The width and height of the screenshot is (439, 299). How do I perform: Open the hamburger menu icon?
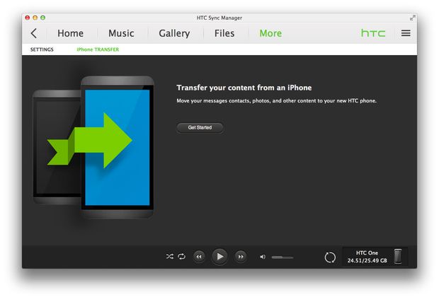(x=406, y=33)
